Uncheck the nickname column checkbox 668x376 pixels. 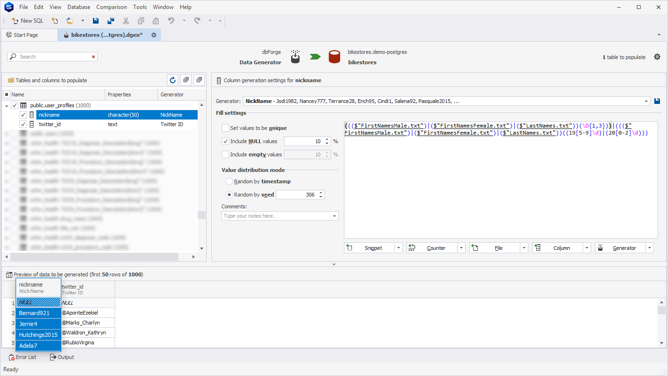click(23, 115)
